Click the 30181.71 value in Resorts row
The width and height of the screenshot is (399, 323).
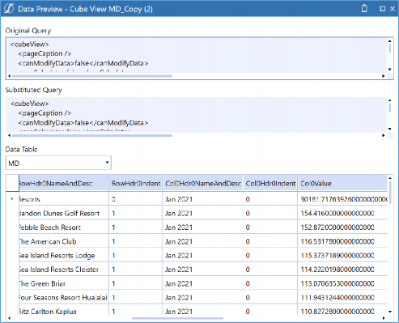[x=342, y=199]
